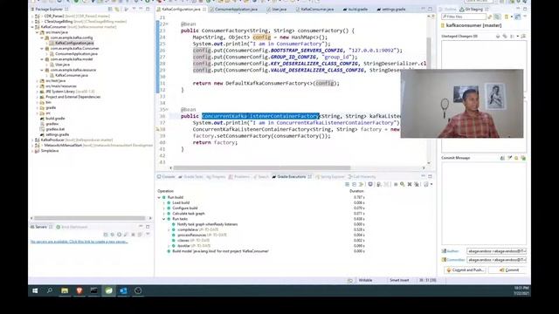Switch to the Gradle Tasks view tab
This screenshot has height=314, width=559.
190,177
